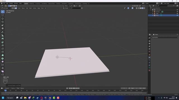Screen dimensions: 179x100
Task: Open the Edit Mode dropdown
Action: [x=6, y=8]
